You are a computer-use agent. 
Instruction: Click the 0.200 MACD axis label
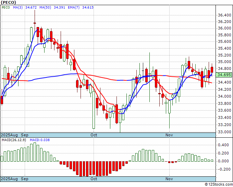223,153
